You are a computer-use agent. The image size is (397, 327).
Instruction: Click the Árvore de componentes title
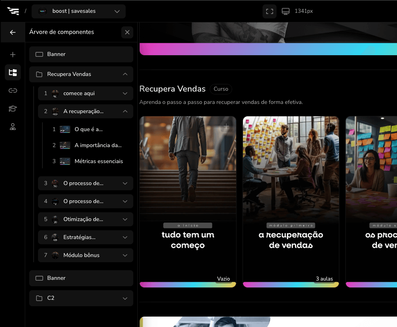(62, 32)
